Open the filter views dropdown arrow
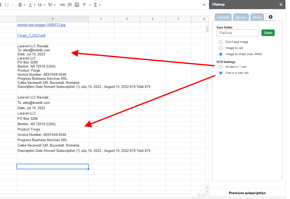This screenshot has height=199, width=290. pos(90,5)
